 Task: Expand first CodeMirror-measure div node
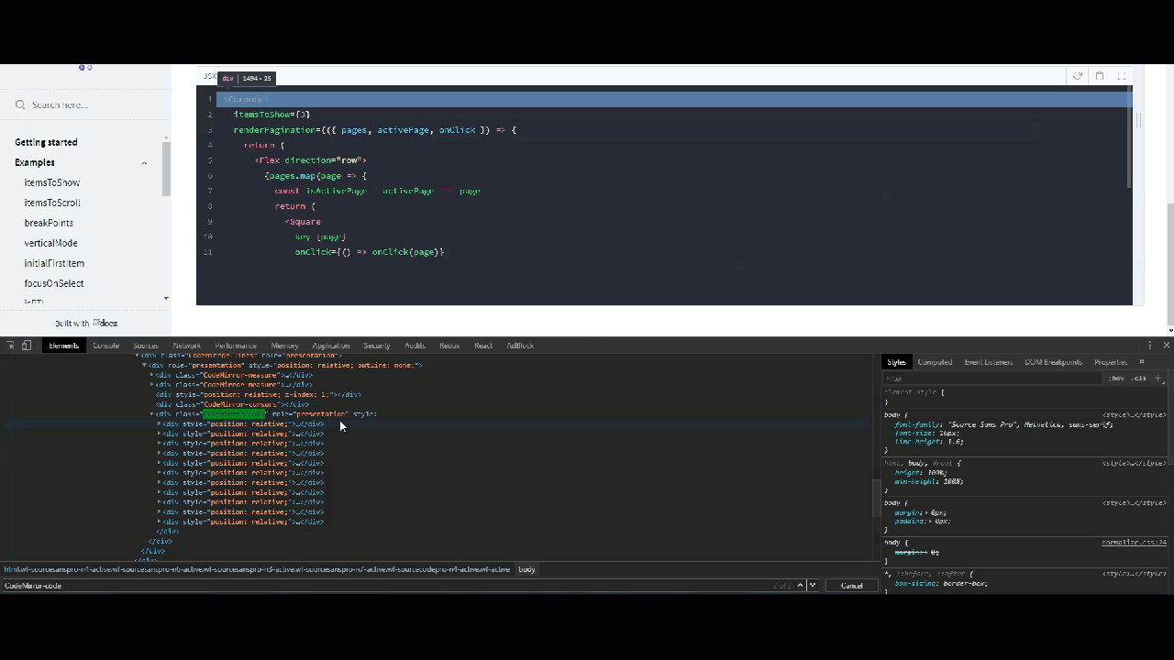pyautogui.click(x=152, y=375)
